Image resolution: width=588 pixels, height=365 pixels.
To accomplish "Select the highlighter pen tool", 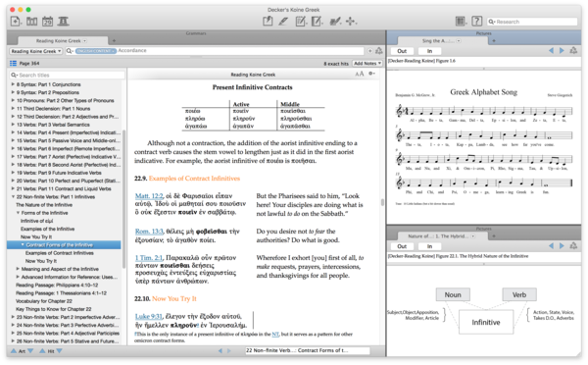I will [283, 22].
